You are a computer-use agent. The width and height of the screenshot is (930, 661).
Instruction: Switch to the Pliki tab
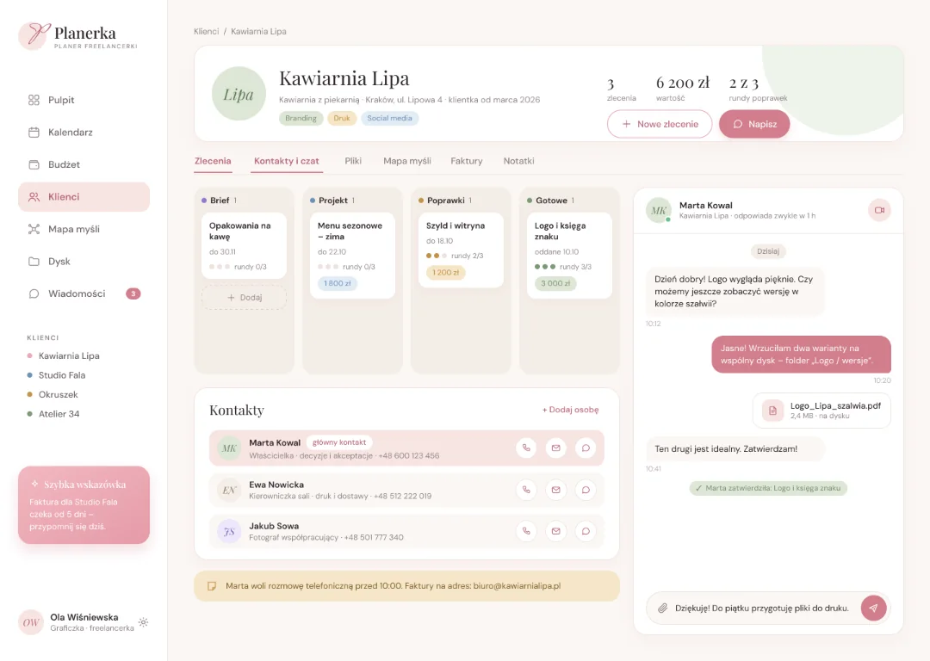tap(353, 161)
